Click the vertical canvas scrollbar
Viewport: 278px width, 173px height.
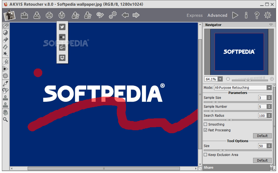(x=200, y=94)
